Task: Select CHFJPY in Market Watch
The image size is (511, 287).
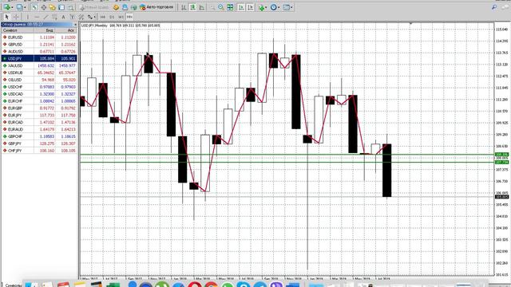Action: point(39,151)
